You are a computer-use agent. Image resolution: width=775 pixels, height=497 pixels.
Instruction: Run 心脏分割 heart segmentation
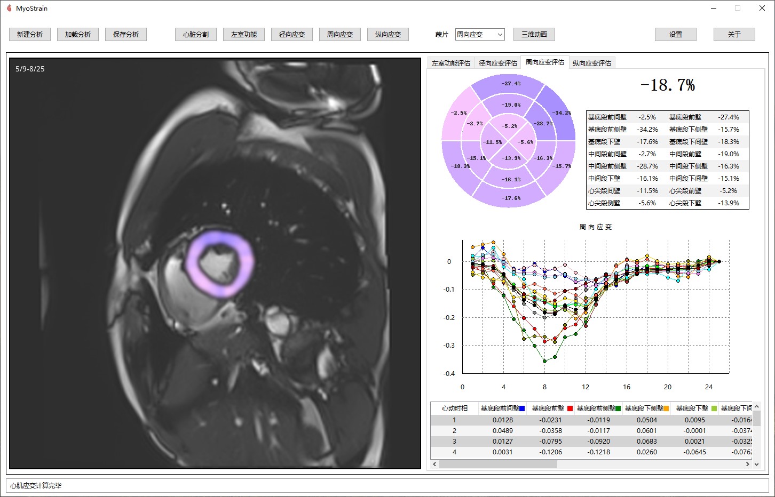point(196,35)
